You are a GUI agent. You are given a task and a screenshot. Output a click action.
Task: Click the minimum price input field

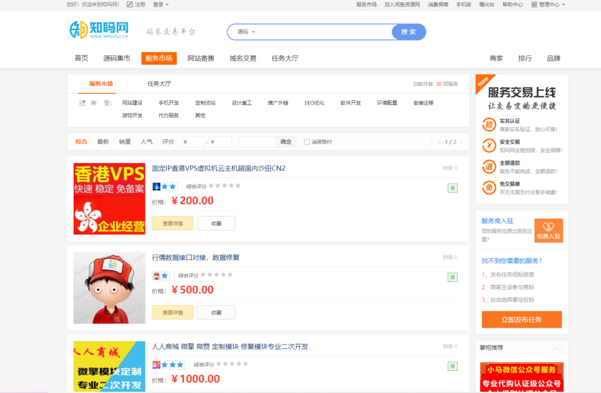coord(193,142)
